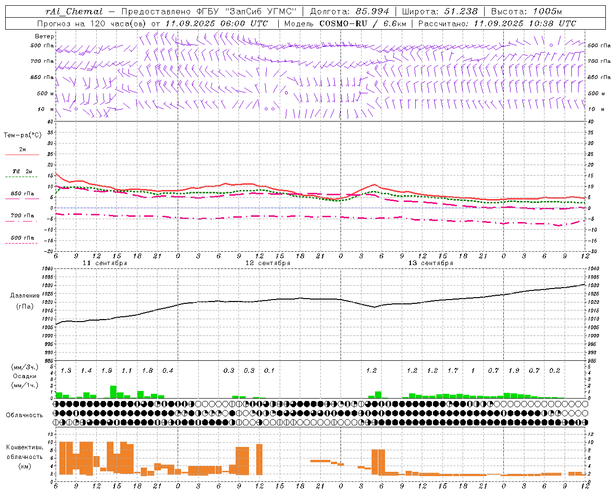Select the latitude value Широта: 51.238
613x490 pixels.
click(x=440, y=11)
